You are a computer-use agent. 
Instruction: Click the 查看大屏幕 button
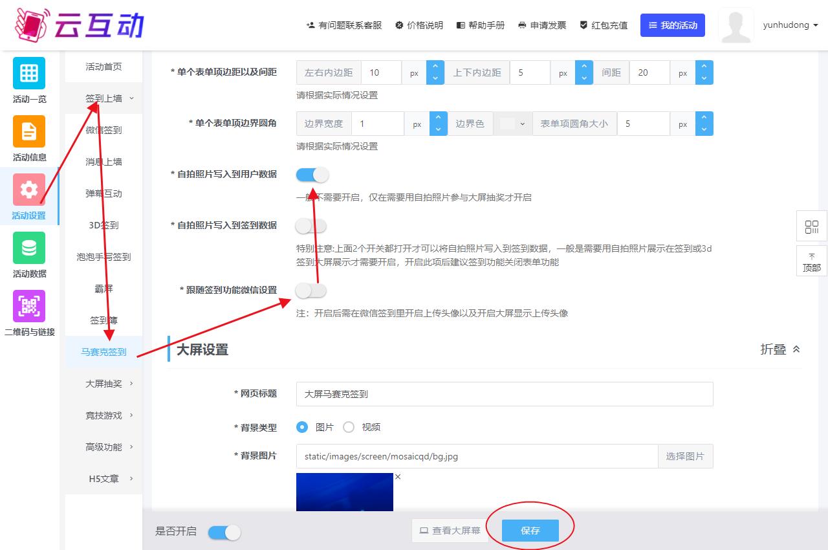(450, 531)
